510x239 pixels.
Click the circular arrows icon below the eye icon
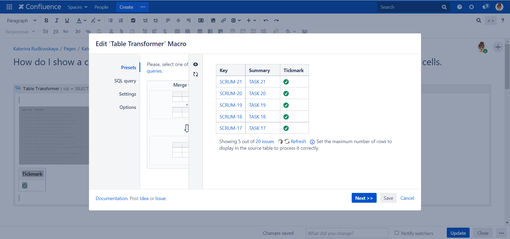tap(195, 74)
